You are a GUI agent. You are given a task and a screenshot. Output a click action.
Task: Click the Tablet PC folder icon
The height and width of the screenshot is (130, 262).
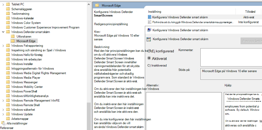click(x=8, y=4)
